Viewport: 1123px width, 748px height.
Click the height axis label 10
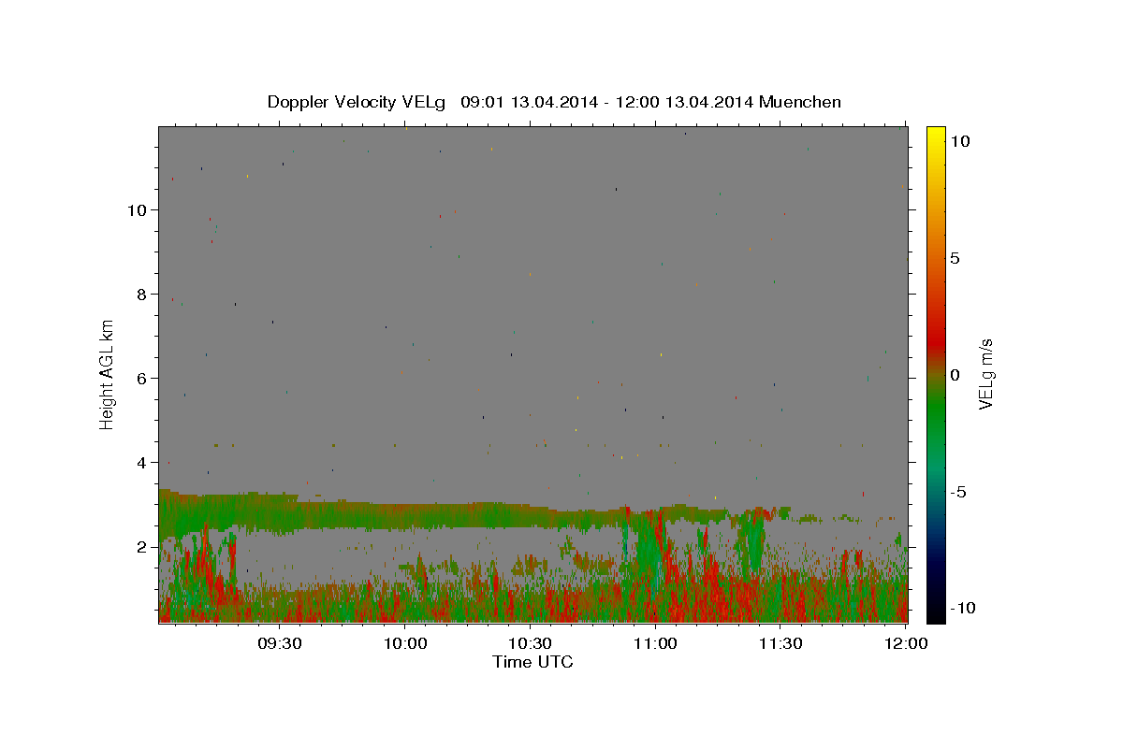139,210
